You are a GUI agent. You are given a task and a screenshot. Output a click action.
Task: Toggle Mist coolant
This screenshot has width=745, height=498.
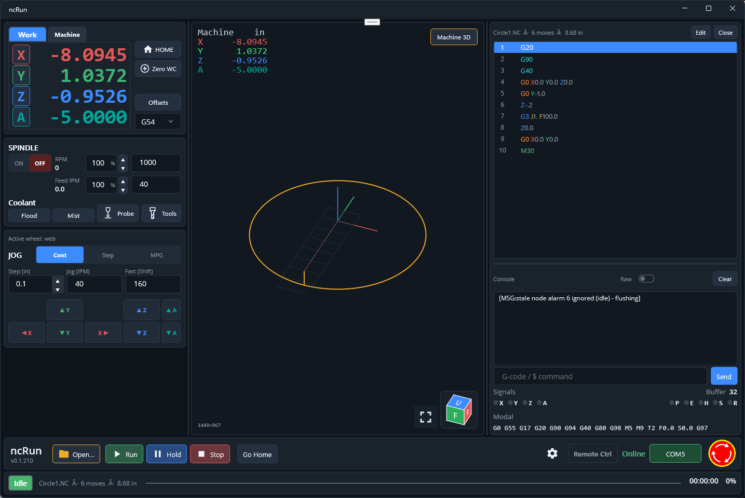[74, 215]
